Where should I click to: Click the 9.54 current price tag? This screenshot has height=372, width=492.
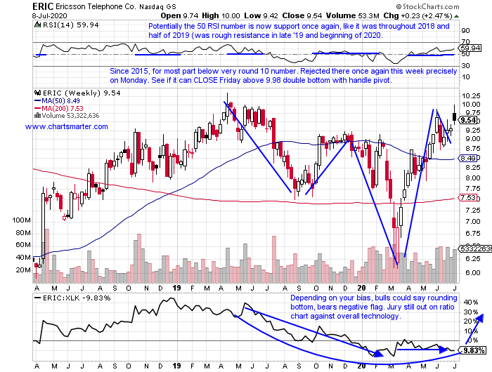click(x=468, y=120)
